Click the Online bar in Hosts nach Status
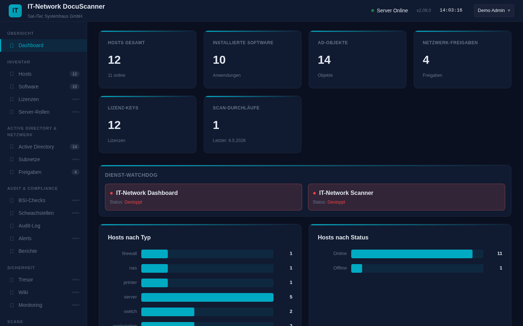 pos(412,254)
